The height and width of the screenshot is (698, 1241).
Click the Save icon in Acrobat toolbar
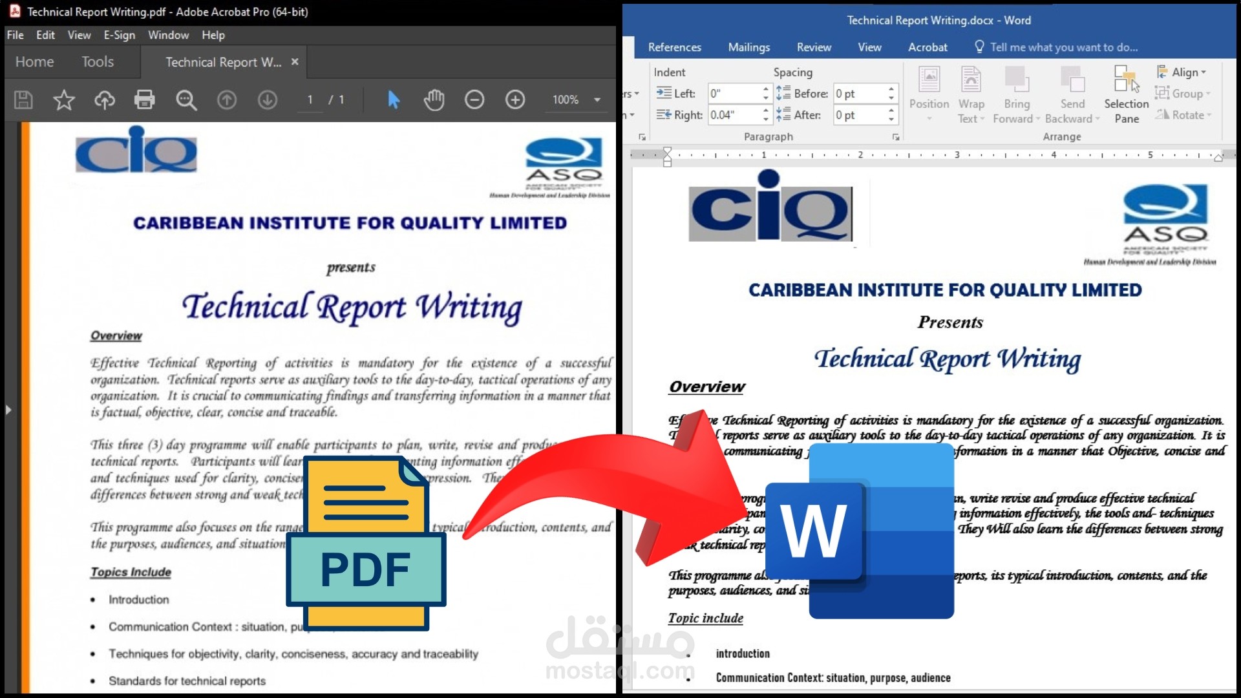point(24,100)
